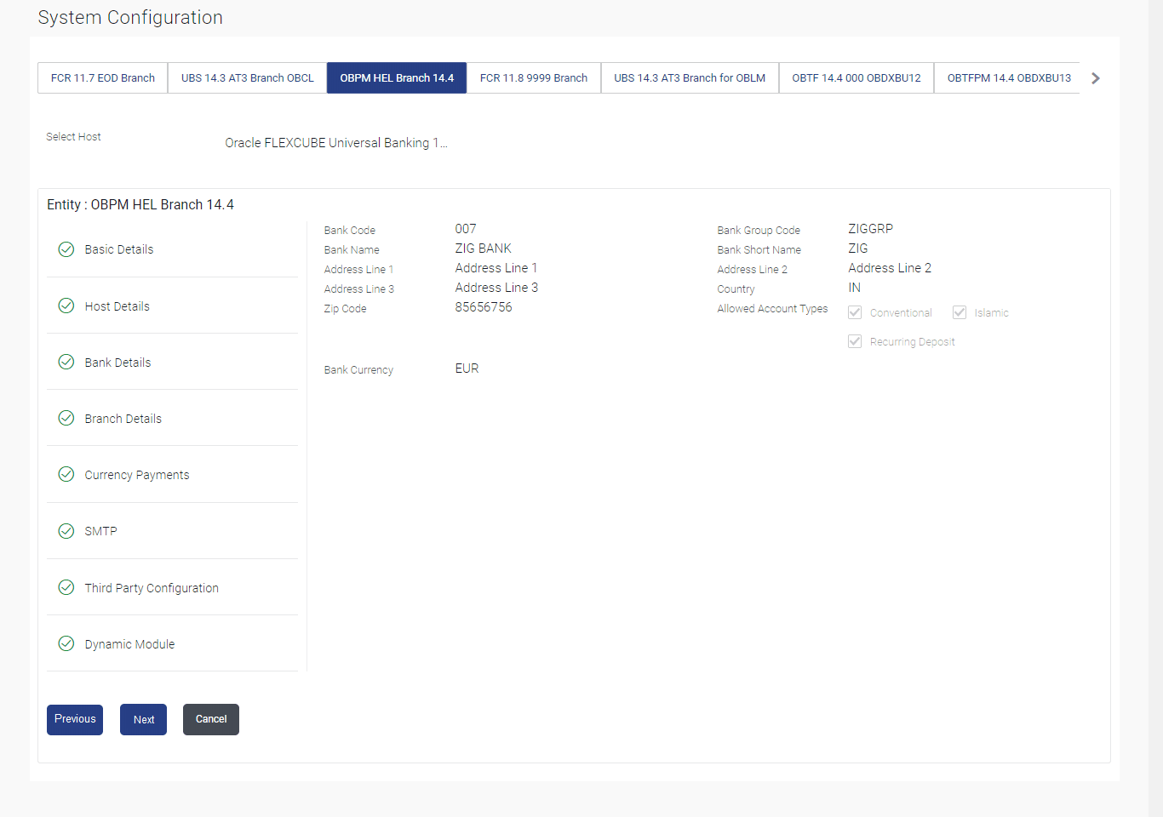This screenshot has width=1163, height=817.
Task: Switch to FCR 11.7 EOD Branch tab
Action: [x=103, y=78]
